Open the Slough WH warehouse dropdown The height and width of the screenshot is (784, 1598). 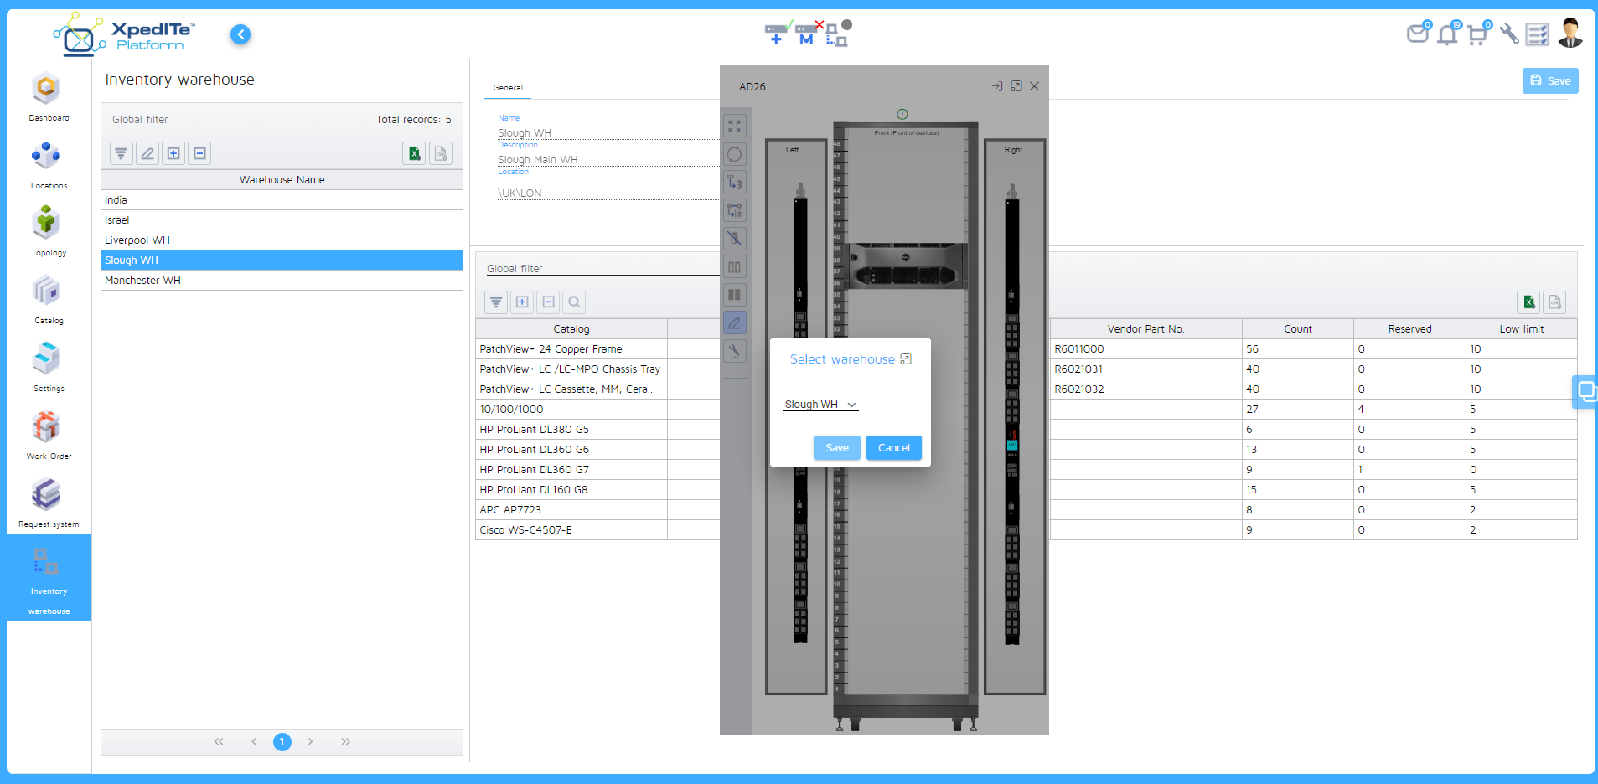click(x=820, y=405)
